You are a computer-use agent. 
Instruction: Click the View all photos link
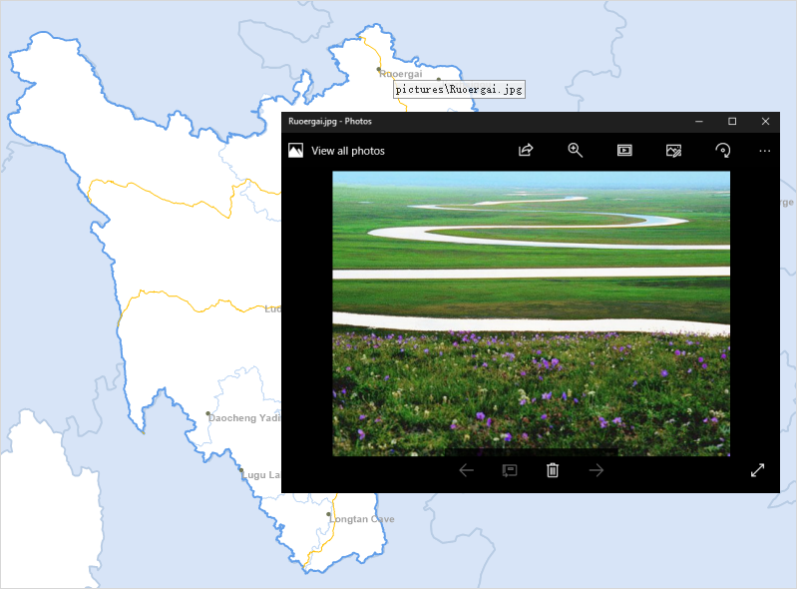[x=347, y=151]
